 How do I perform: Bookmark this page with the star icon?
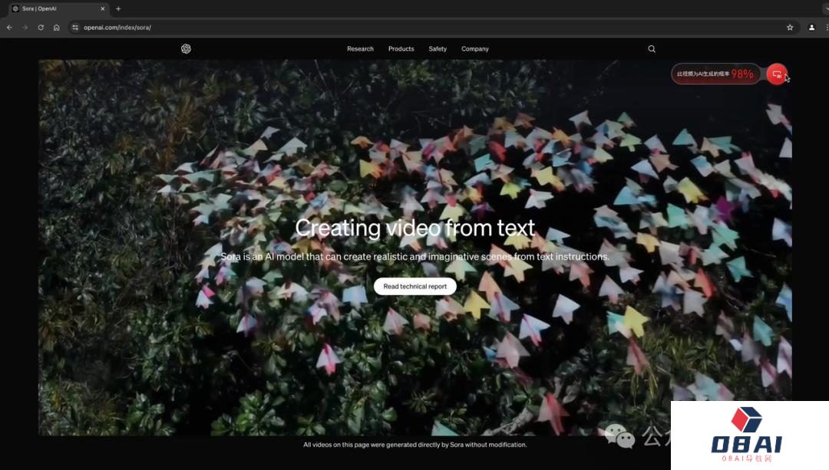click(790, 28)
